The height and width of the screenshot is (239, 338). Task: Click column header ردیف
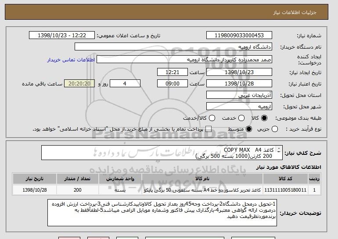(314, 179)
